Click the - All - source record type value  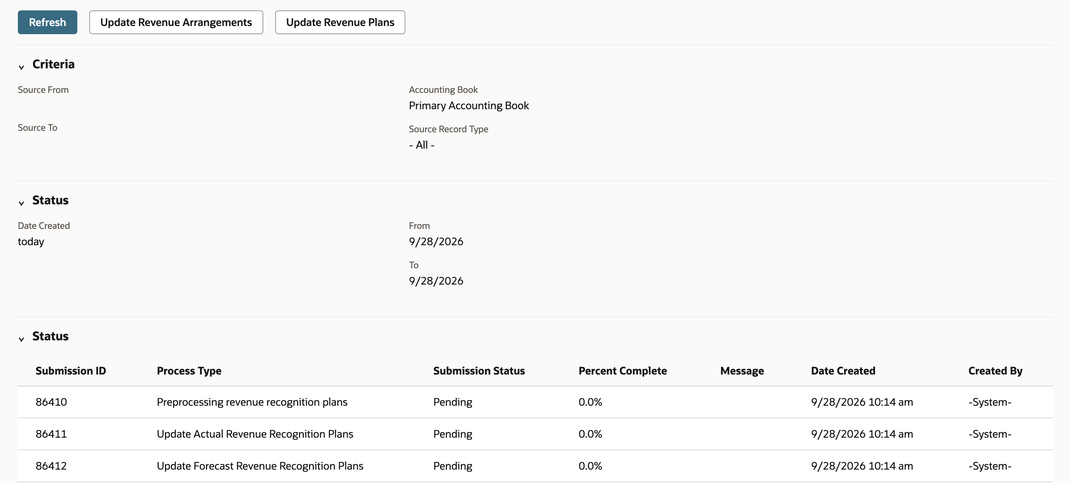pyautogui.click(x=422, y=145)
